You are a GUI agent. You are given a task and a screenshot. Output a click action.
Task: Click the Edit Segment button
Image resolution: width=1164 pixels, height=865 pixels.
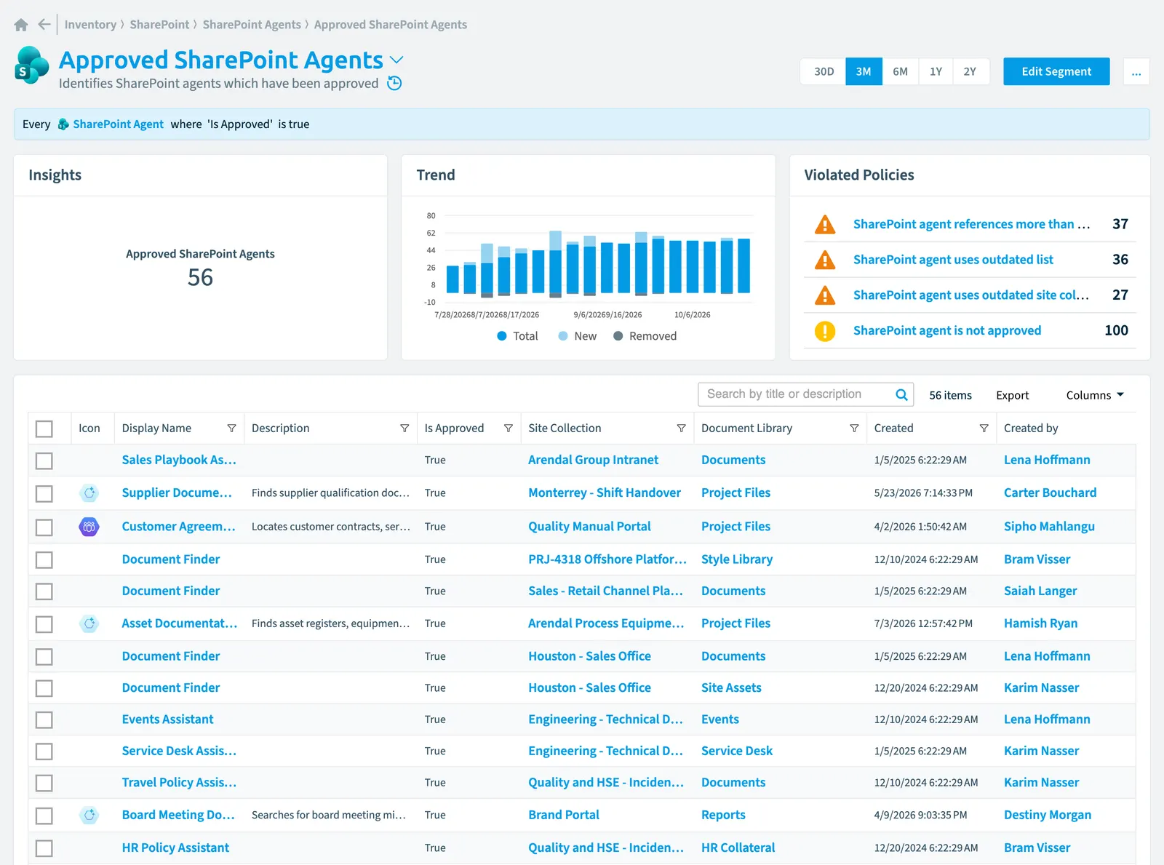point(1056,71)
